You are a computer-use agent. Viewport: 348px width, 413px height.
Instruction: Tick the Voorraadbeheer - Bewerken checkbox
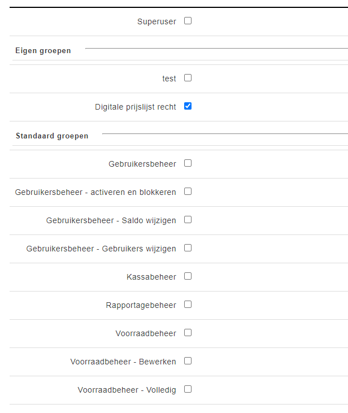coord(188,361)
